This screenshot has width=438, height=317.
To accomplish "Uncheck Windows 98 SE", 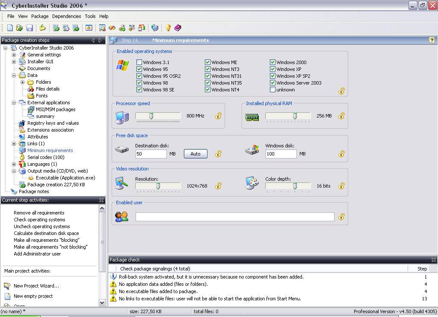I will click(x=139, y=90).
